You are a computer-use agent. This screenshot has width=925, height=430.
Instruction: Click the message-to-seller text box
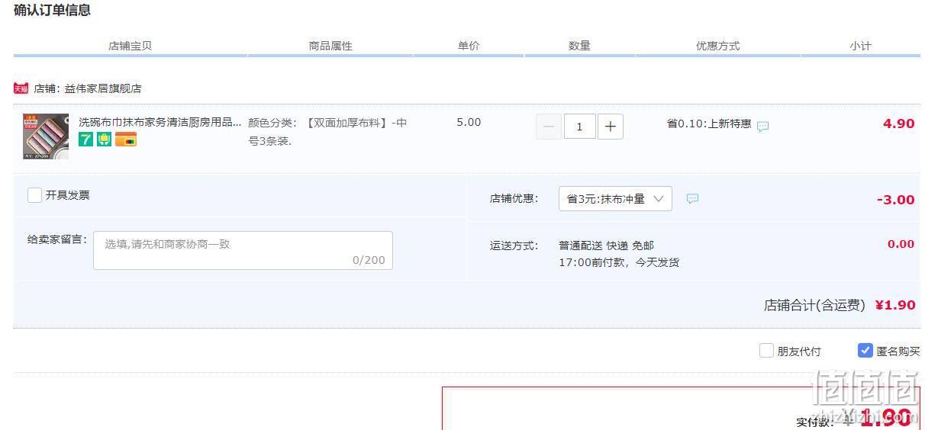click(x=243, y=250)
